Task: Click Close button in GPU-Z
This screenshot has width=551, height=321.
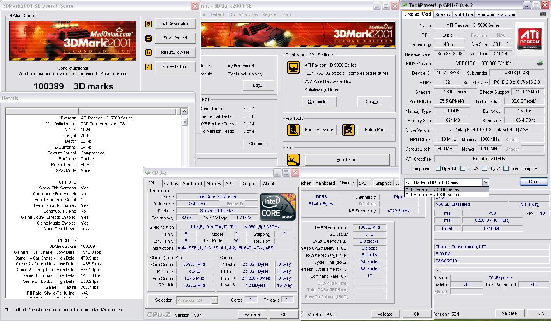Action: pos(534,182)
